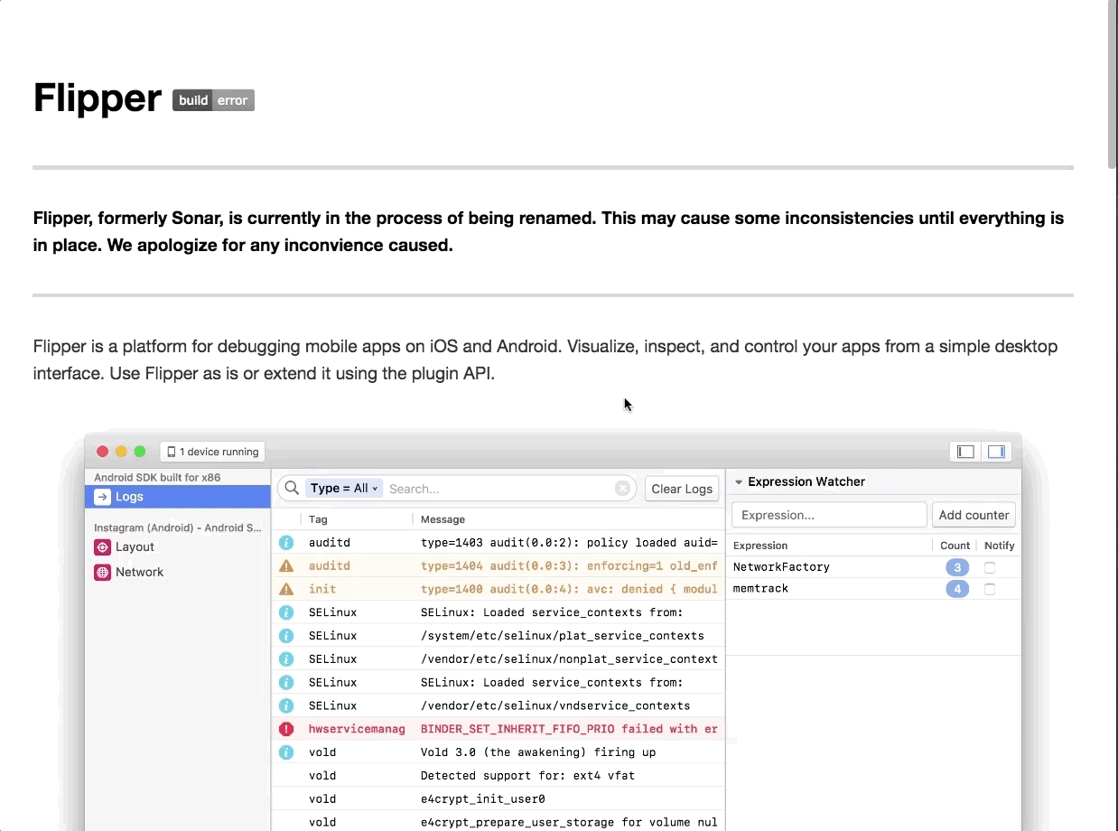Click the search magnifier icon
Screen dimensions: 1118x831
(292, 488)
